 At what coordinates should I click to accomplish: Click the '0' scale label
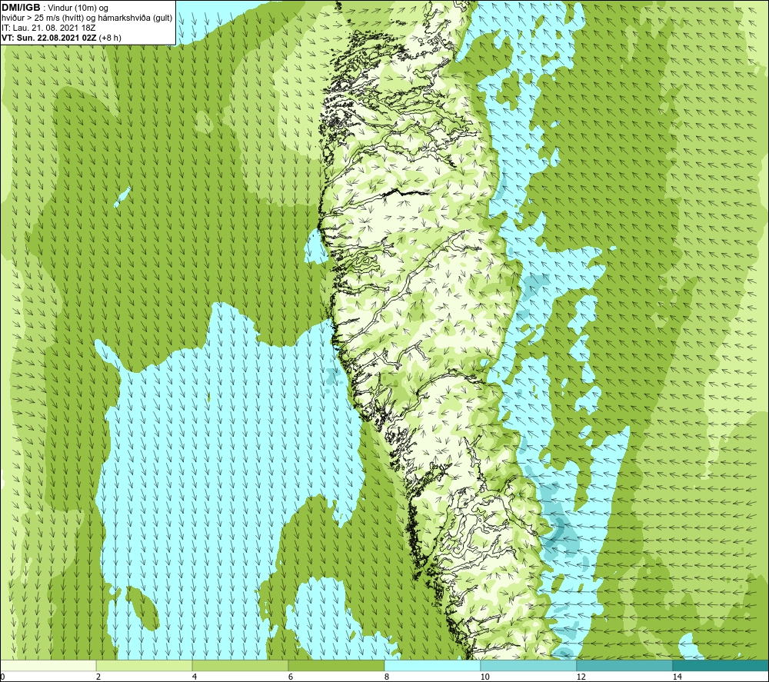pyautogui.click(x=2, y=677)
